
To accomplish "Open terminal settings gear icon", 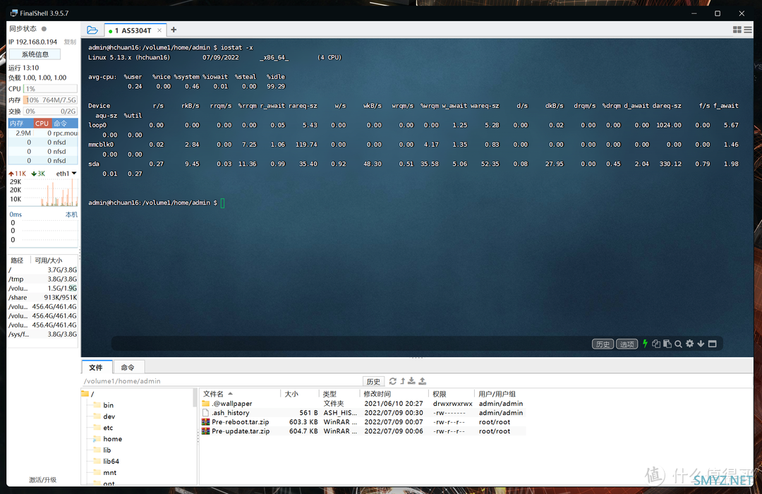I will [x=689, y=344].
